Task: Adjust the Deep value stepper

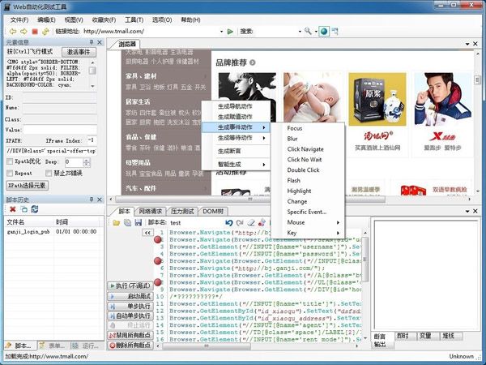Action: (87, 161)
